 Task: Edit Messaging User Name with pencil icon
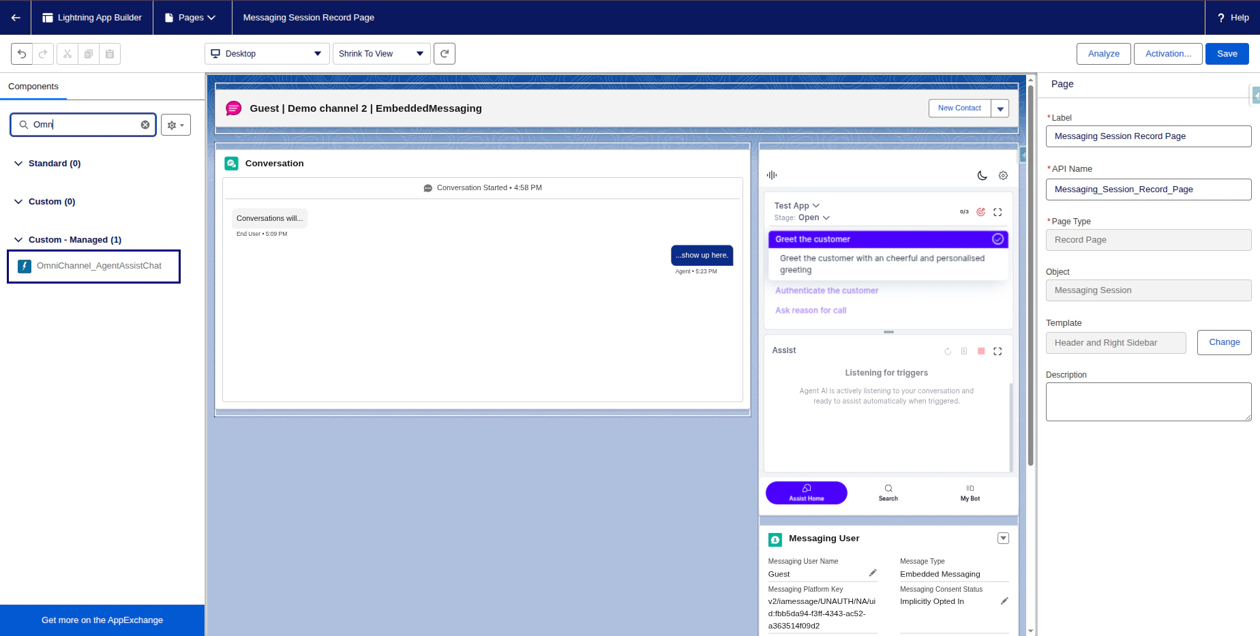pos(873,573)
